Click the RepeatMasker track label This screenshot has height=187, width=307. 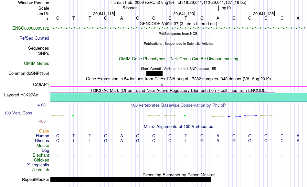click(x=36, y=179)
